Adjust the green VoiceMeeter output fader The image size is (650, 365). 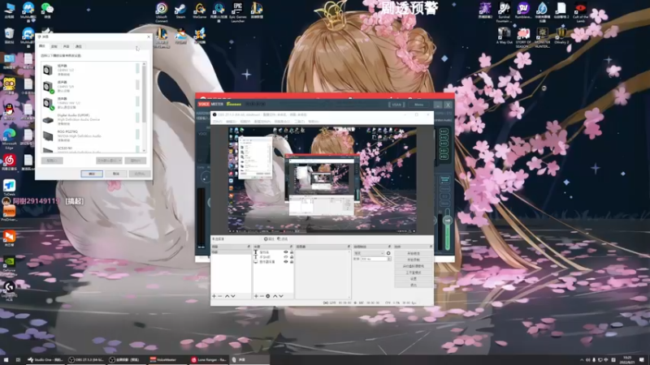pos(448,221)
